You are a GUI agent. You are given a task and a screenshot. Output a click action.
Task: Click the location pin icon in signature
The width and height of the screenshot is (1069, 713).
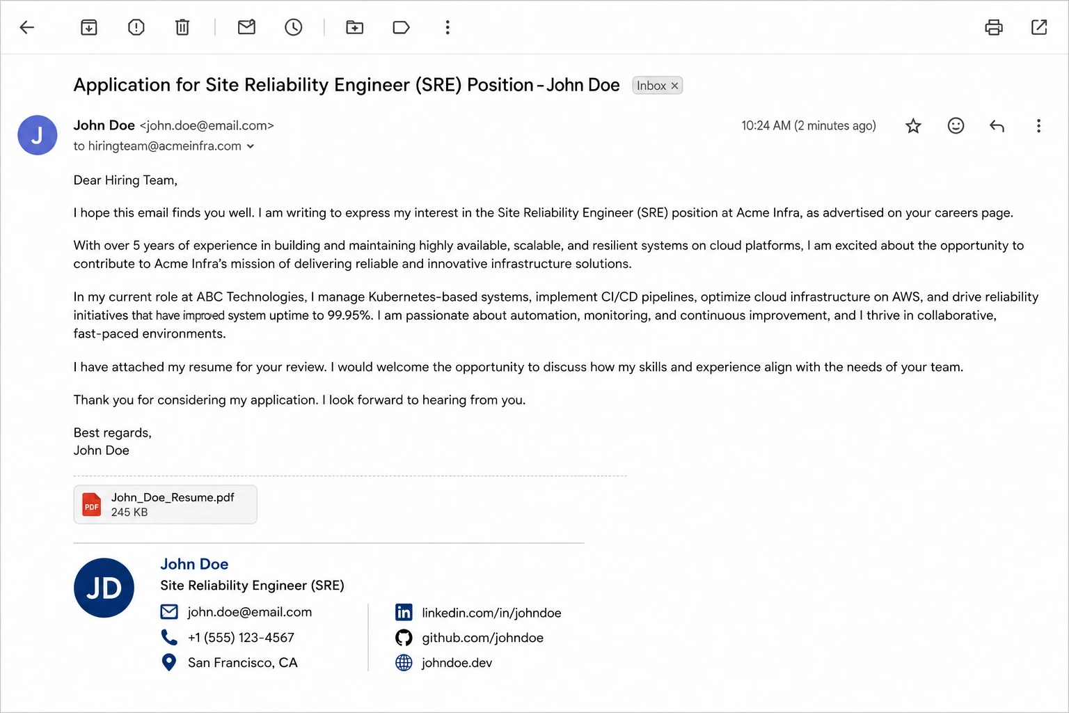pos(168,662)
